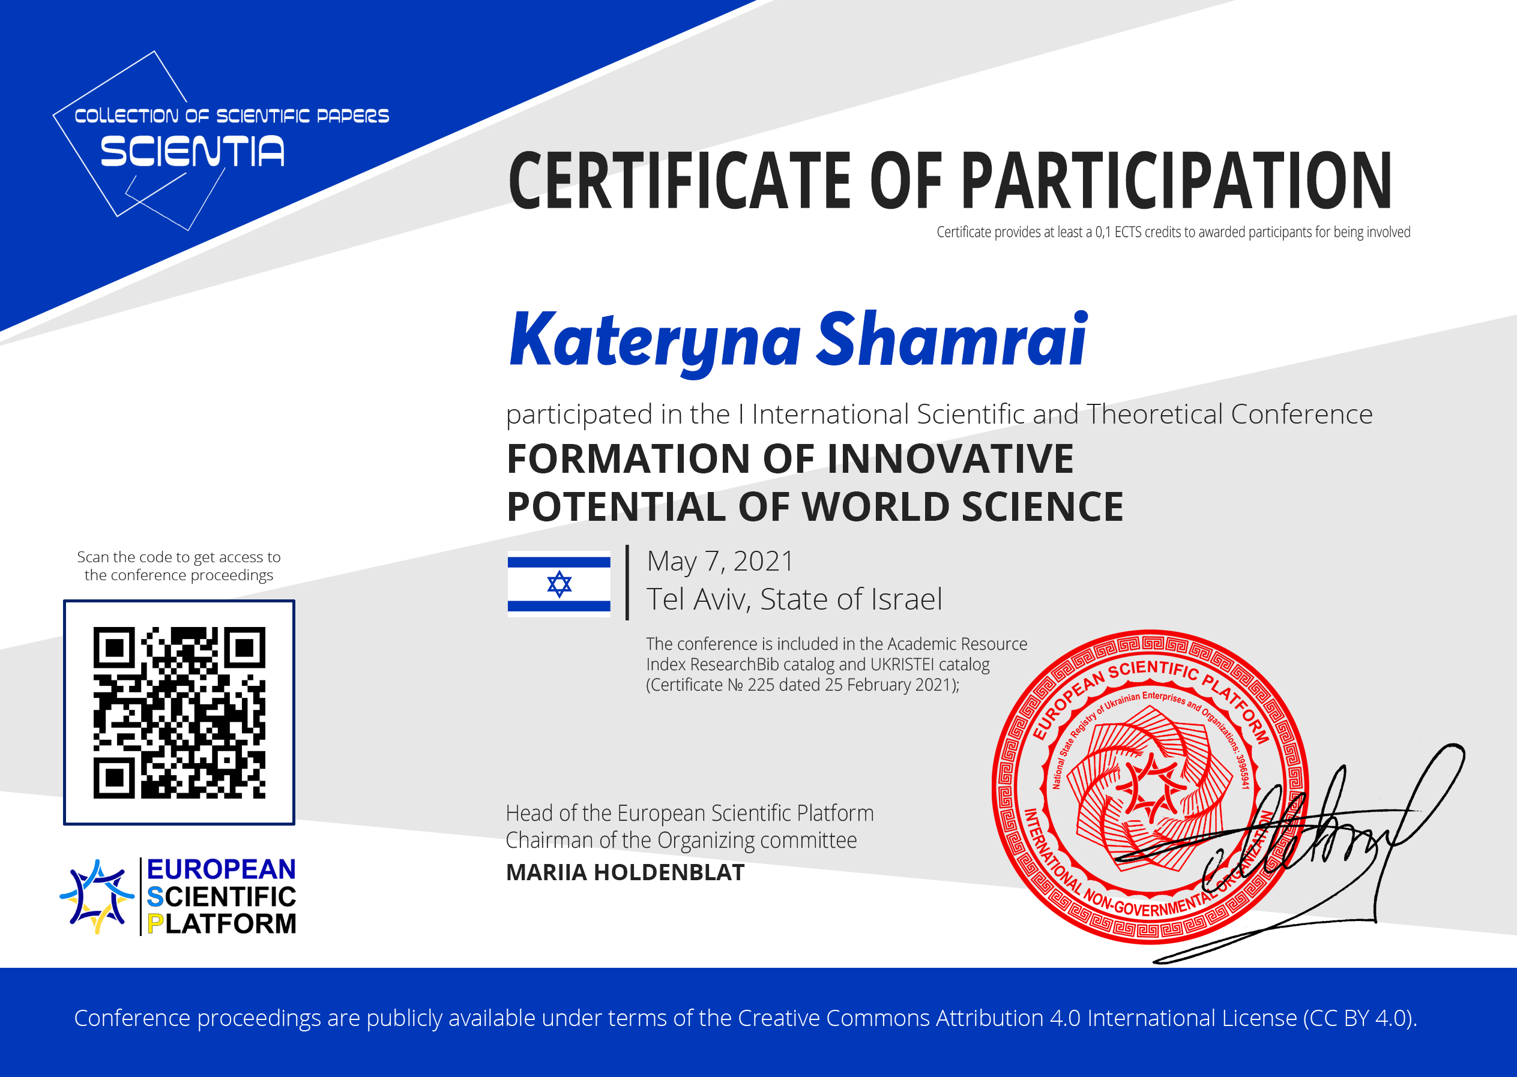Click the date 'May 7, 2021'
This screenshot has width=1517, height=1077.
[720, 562]
